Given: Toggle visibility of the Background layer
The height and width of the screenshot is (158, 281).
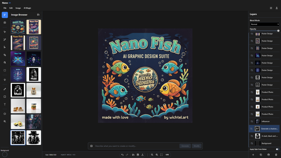Looking at the screenshot, I should tap(252, 143).
